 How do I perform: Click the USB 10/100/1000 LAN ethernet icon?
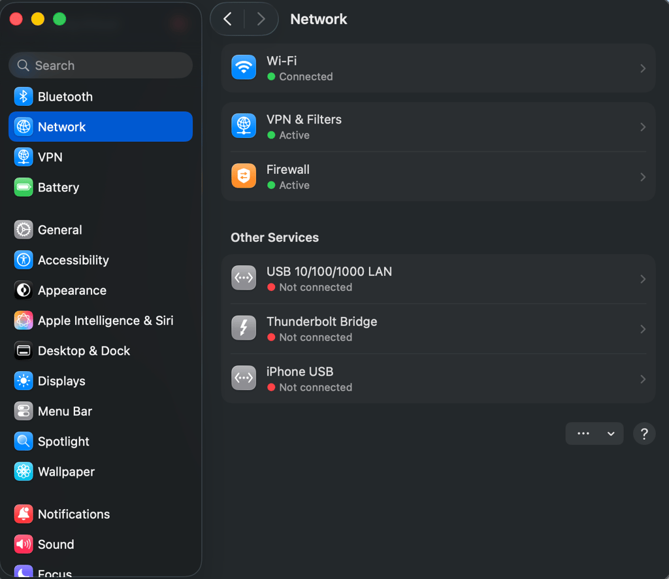244,278
